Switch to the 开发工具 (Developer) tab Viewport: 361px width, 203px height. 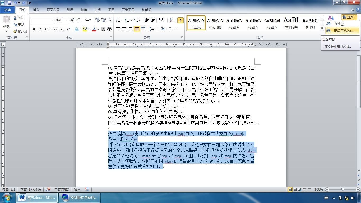point(128,10)
